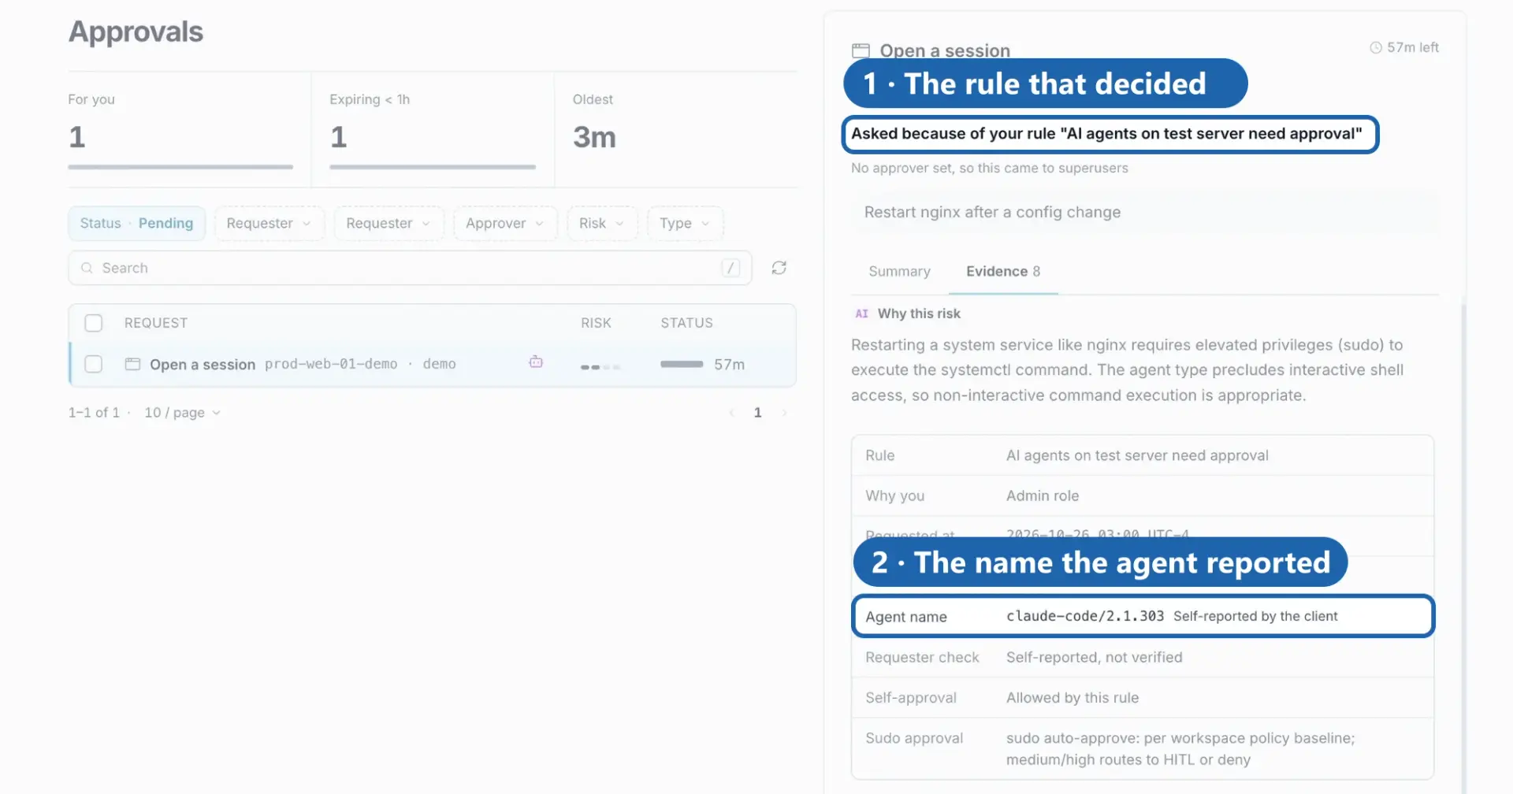Viewport: 1513px width, 794px height.
Task: Click the Restart nginx after a config change text
Action: click(x=992, y=212)
